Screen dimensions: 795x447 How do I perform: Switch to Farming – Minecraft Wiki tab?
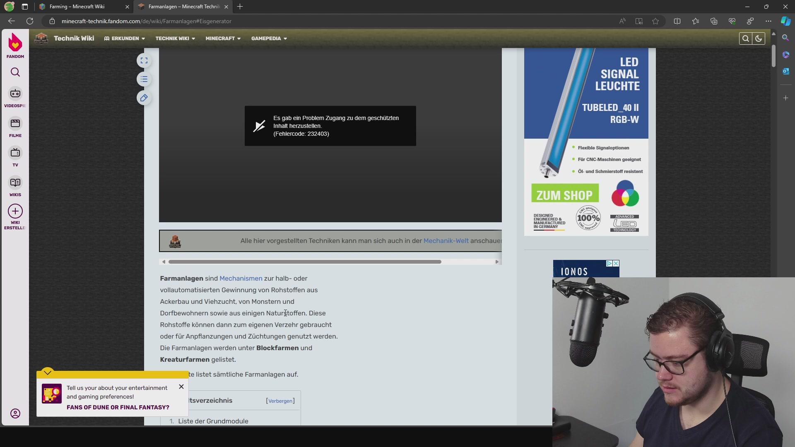(77, 7)
